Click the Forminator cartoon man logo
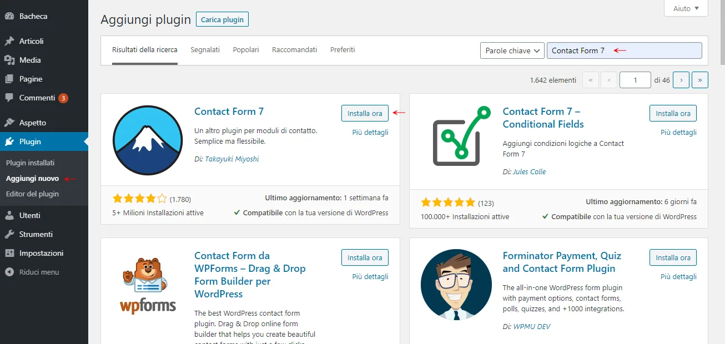 [x=456, y=285]
